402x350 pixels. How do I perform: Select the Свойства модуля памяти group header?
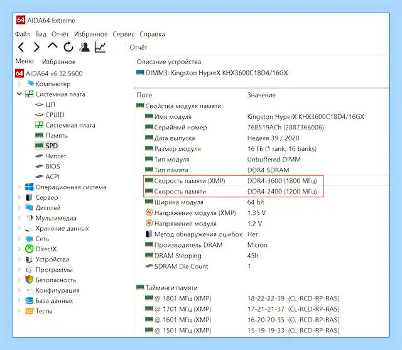click(x=178, y=106)
